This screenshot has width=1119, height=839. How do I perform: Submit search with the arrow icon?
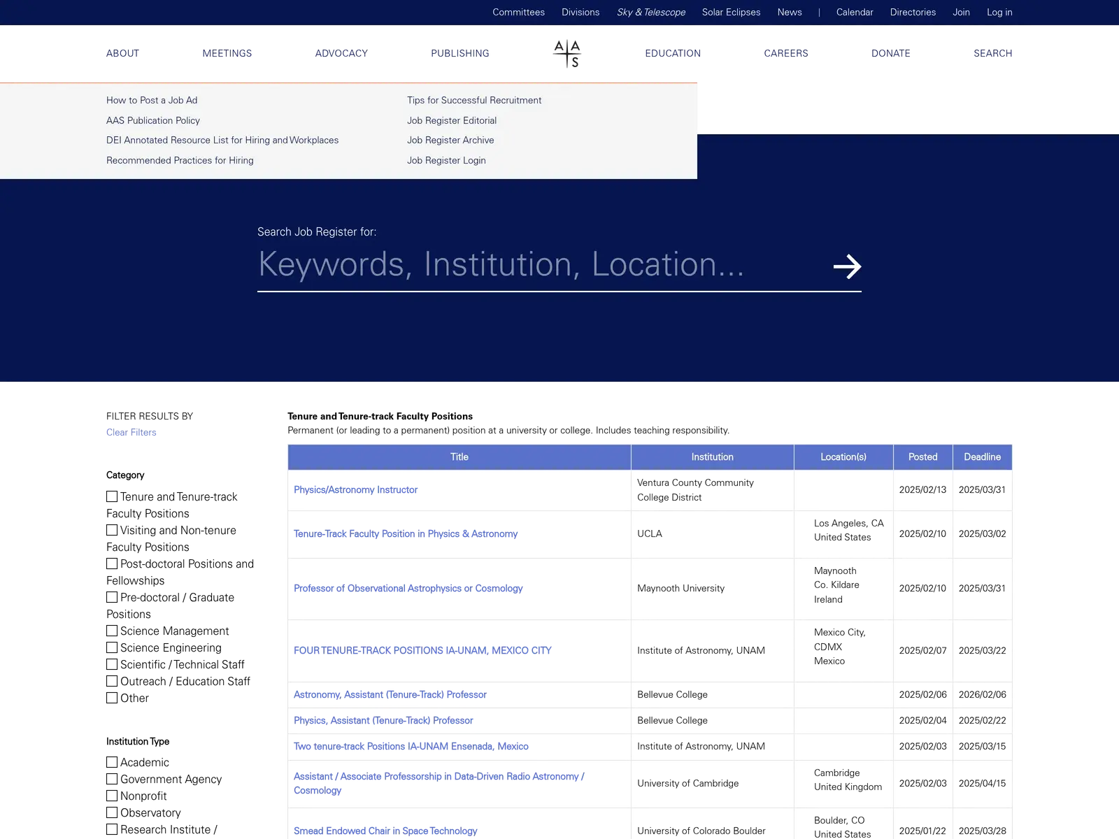point(847,266)
